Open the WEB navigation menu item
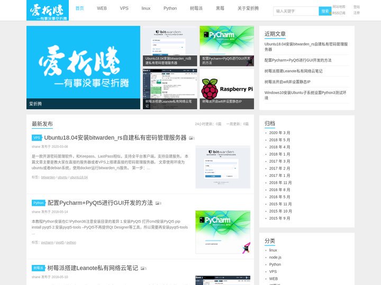The width and height of the screenshot is (381, 285). [x=102, y=8]
